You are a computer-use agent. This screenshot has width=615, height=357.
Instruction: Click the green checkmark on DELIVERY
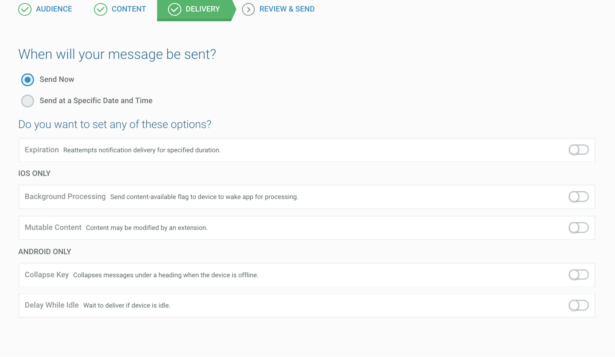(x=174, y=9)
